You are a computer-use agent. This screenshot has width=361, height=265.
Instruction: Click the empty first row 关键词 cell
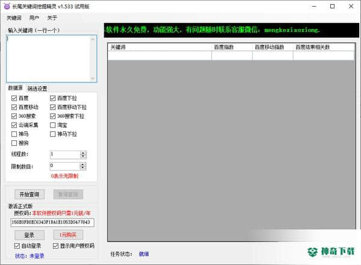pyautogui.click(x=159, y=55)
